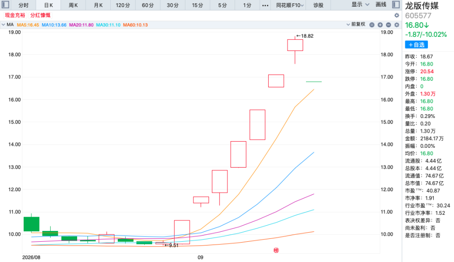Select the 30分 period tab
Screen dimensions: 454x262
[173, 5]
